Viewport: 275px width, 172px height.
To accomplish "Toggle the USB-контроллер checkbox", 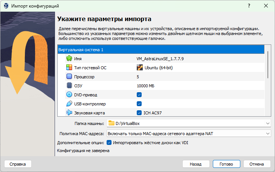I will 139,104.
